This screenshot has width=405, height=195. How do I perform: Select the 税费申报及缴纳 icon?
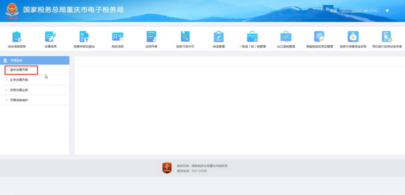[84, 37]
